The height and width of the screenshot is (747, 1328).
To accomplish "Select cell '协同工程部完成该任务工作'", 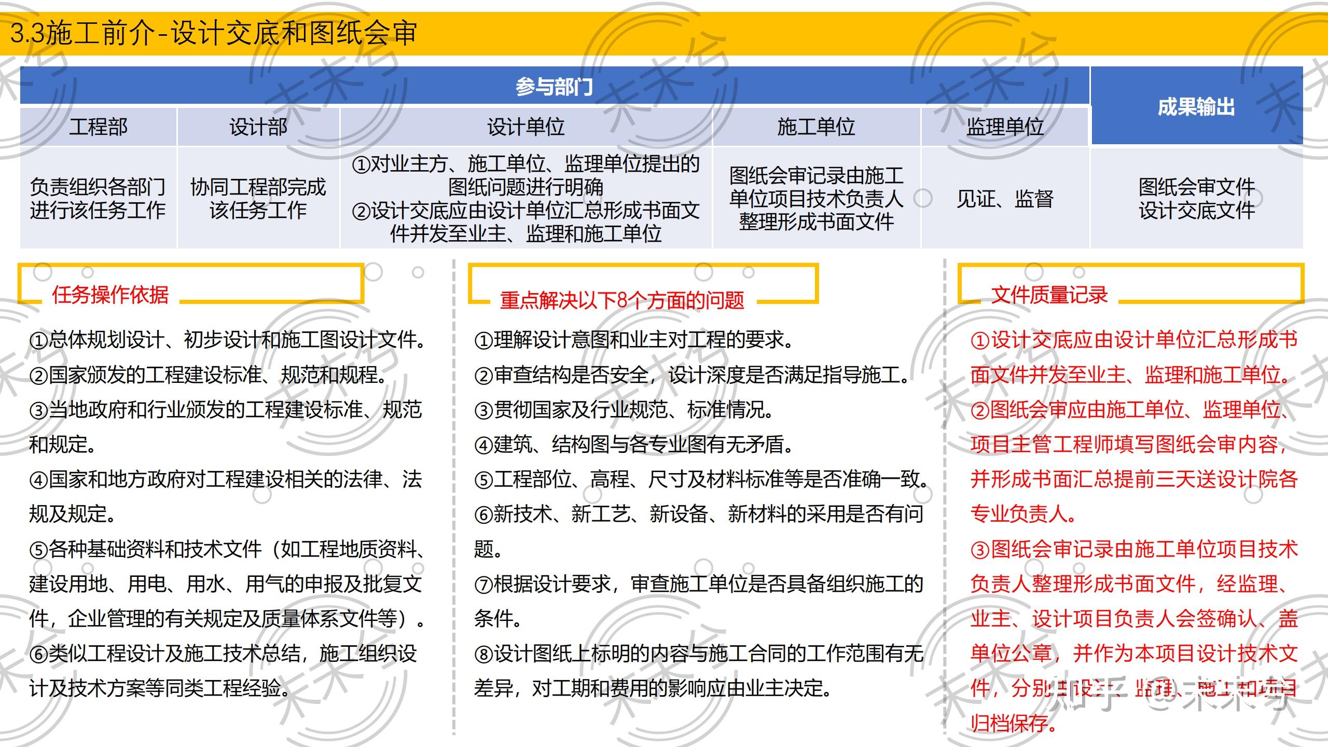I will pyautogui.click(x=258, y=198).
